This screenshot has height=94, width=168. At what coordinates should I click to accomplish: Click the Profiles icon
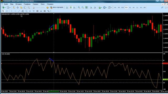pyautogui.click(x=8, y=8)
